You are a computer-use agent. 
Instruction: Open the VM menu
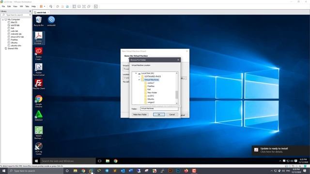point(21,6)
